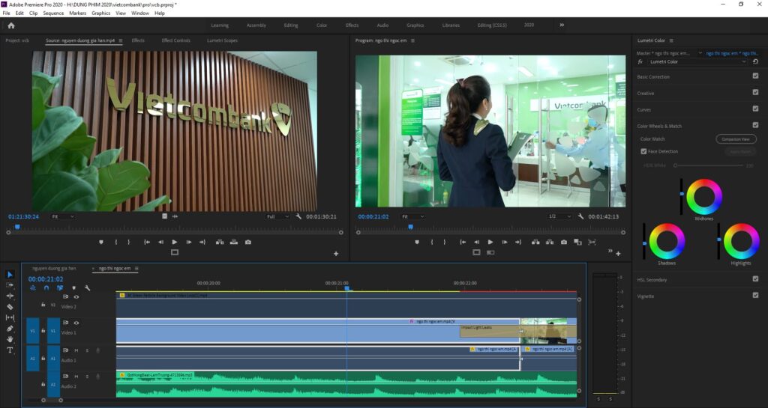
Task: Open Source monitor settings wrench
Action: [298, 216]
